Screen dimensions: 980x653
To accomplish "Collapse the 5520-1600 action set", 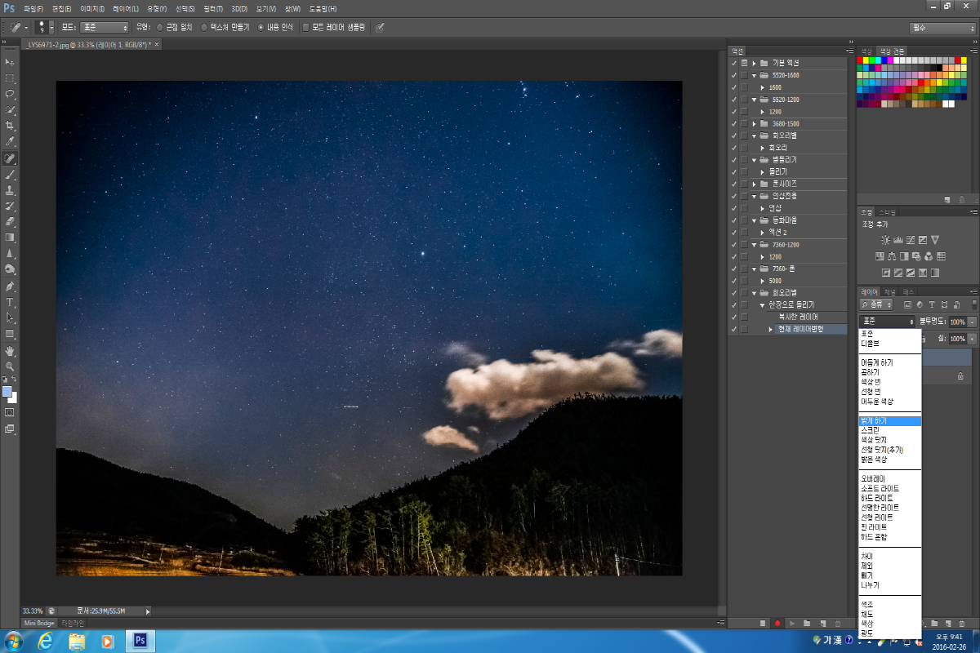I will pyautogui.click(x=754, y=75).
